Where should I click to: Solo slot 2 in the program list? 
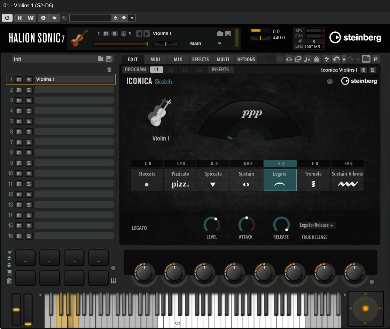pyautogui.click(x=29, y=90)
